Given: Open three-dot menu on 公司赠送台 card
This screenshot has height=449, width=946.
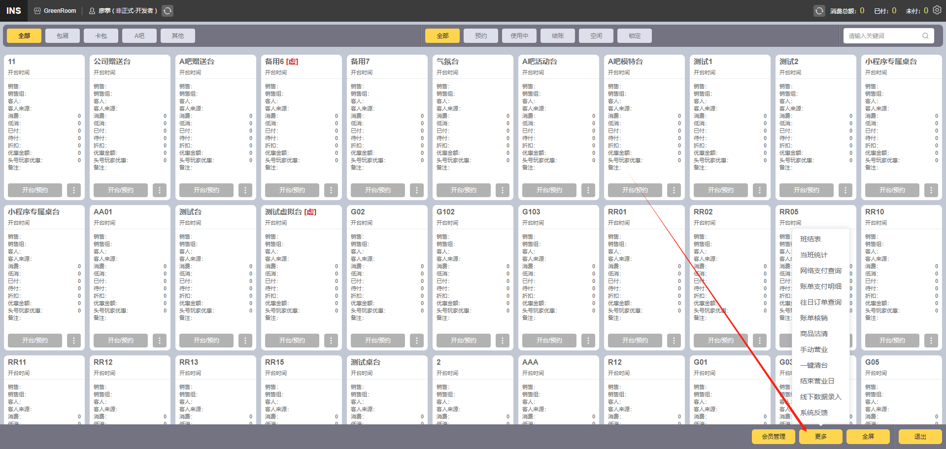Looking at the screenshot, I should pos(160,190).
